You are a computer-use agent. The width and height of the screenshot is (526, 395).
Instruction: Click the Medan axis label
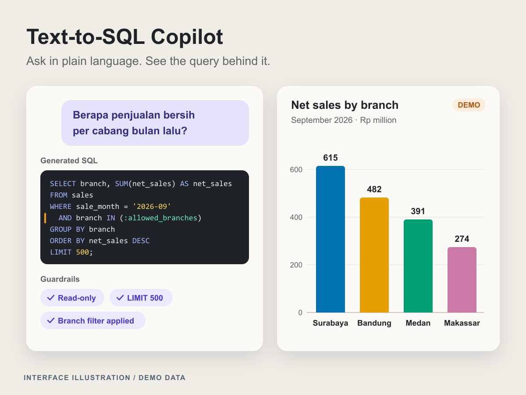(418, 323)
